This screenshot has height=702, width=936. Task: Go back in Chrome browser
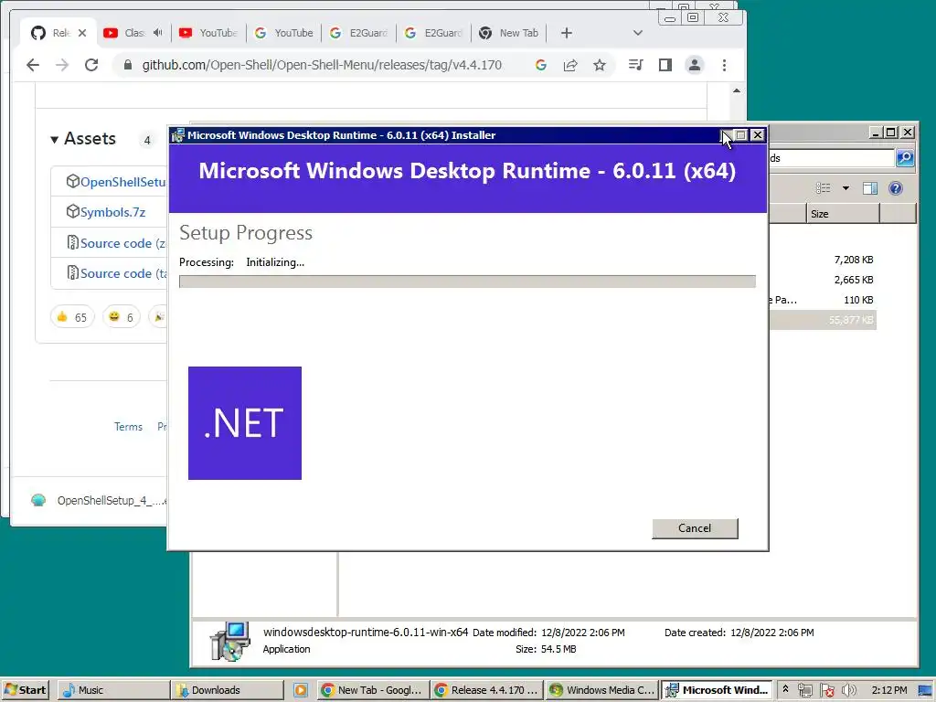[33, 65]
